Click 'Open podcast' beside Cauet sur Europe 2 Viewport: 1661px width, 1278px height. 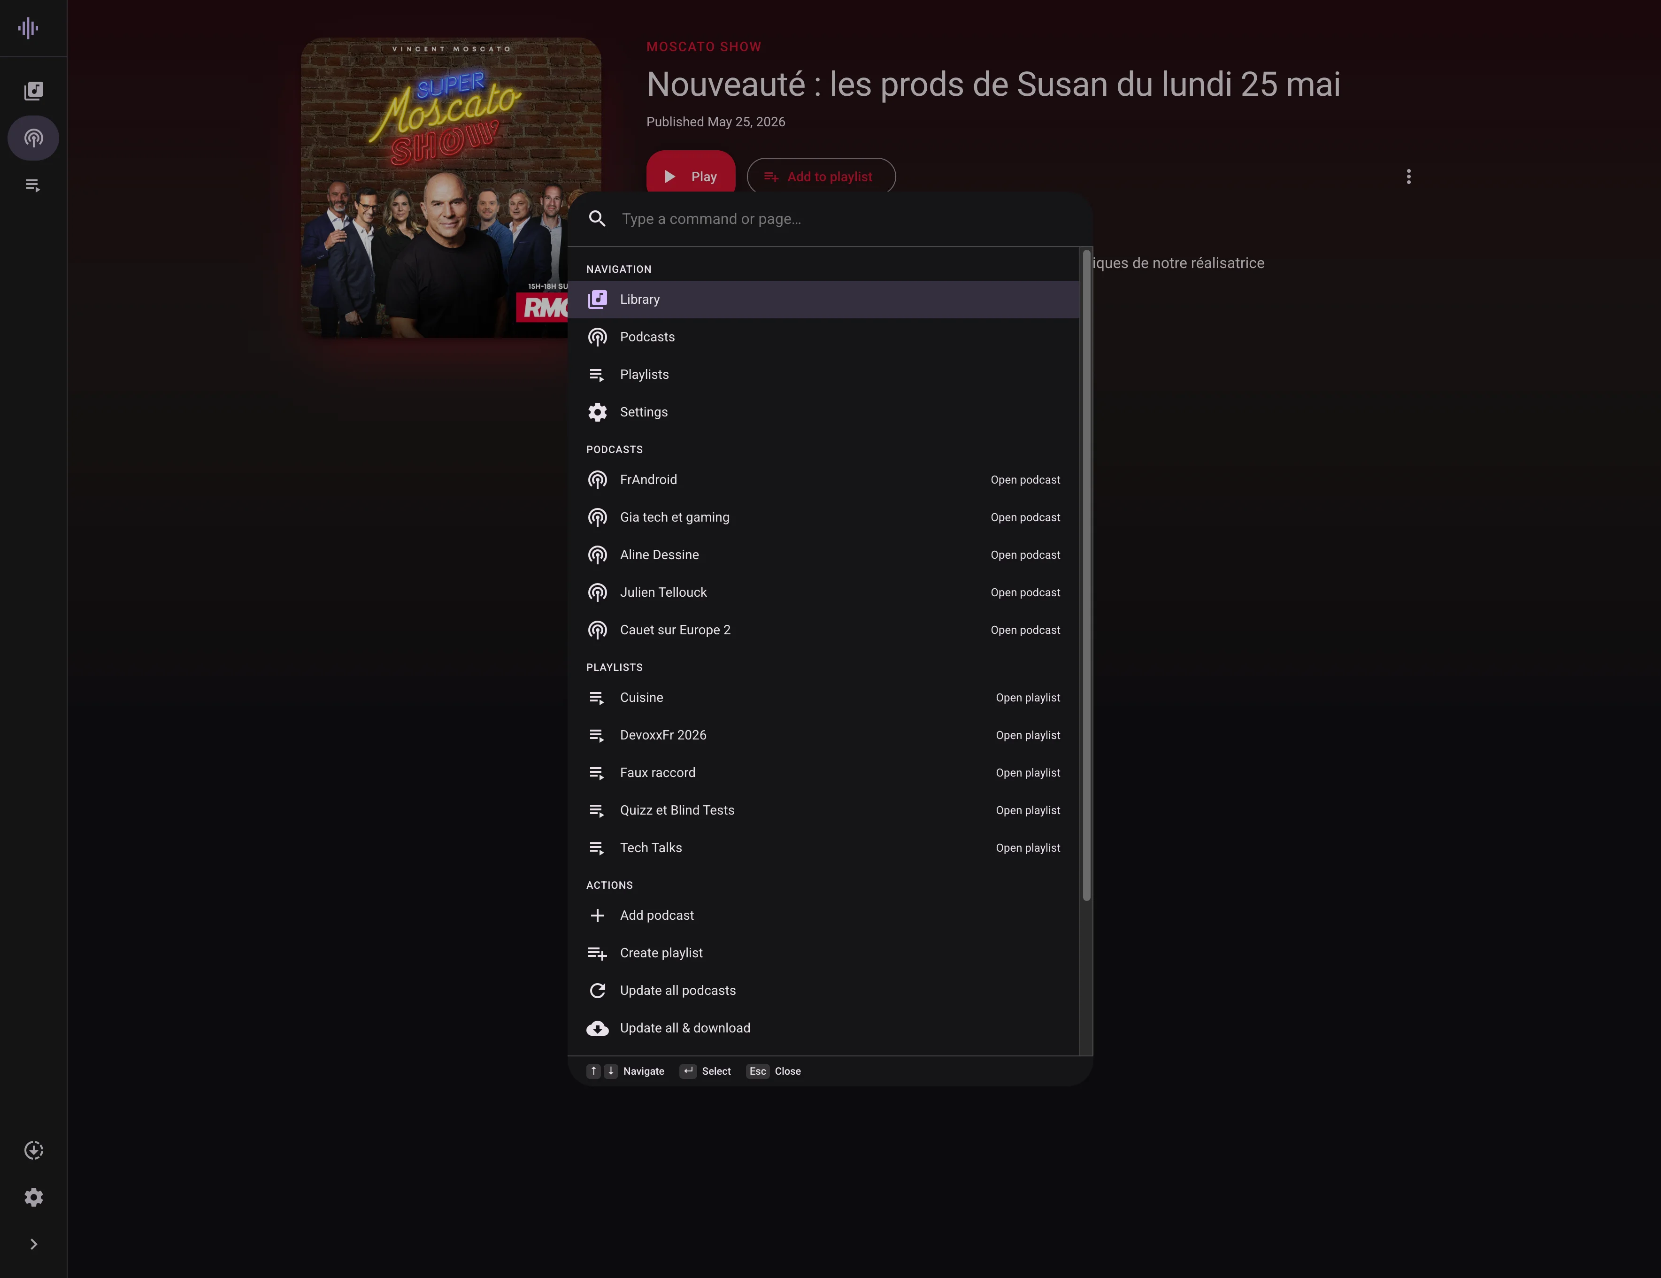click(1025, 630)
